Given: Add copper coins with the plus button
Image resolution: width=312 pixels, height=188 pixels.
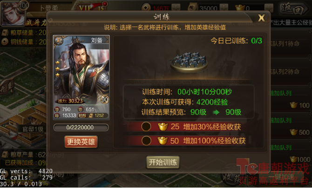Looking at the screenshot, I should [176, 8].
